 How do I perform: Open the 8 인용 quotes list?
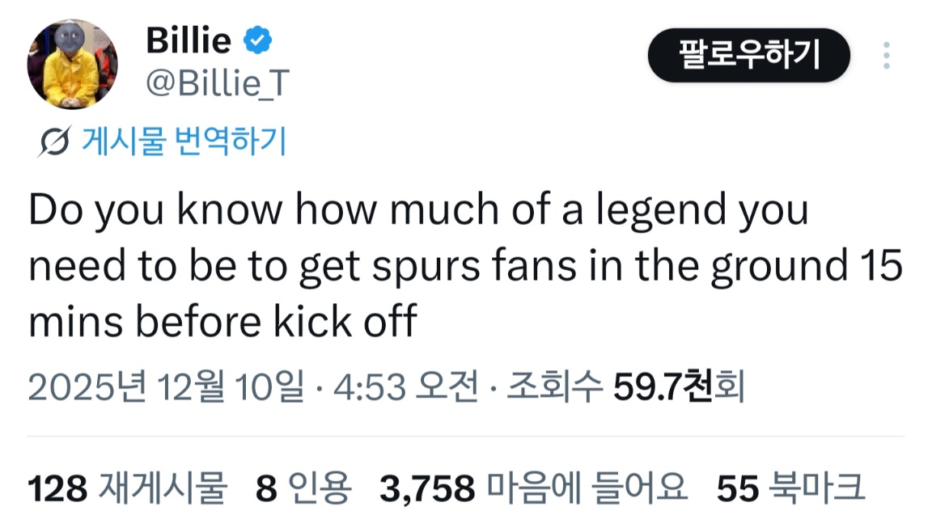[x=303, y=488]
